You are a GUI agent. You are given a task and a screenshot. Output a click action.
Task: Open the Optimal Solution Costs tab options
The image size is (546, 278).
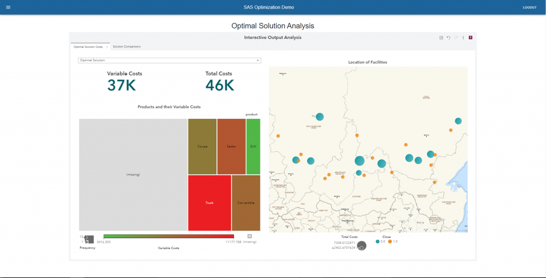click(107, 47)
